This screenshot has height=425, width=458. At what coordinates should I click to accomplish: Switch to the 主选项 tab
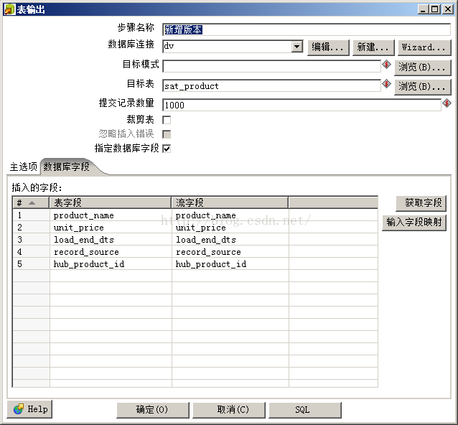point(24,167)
